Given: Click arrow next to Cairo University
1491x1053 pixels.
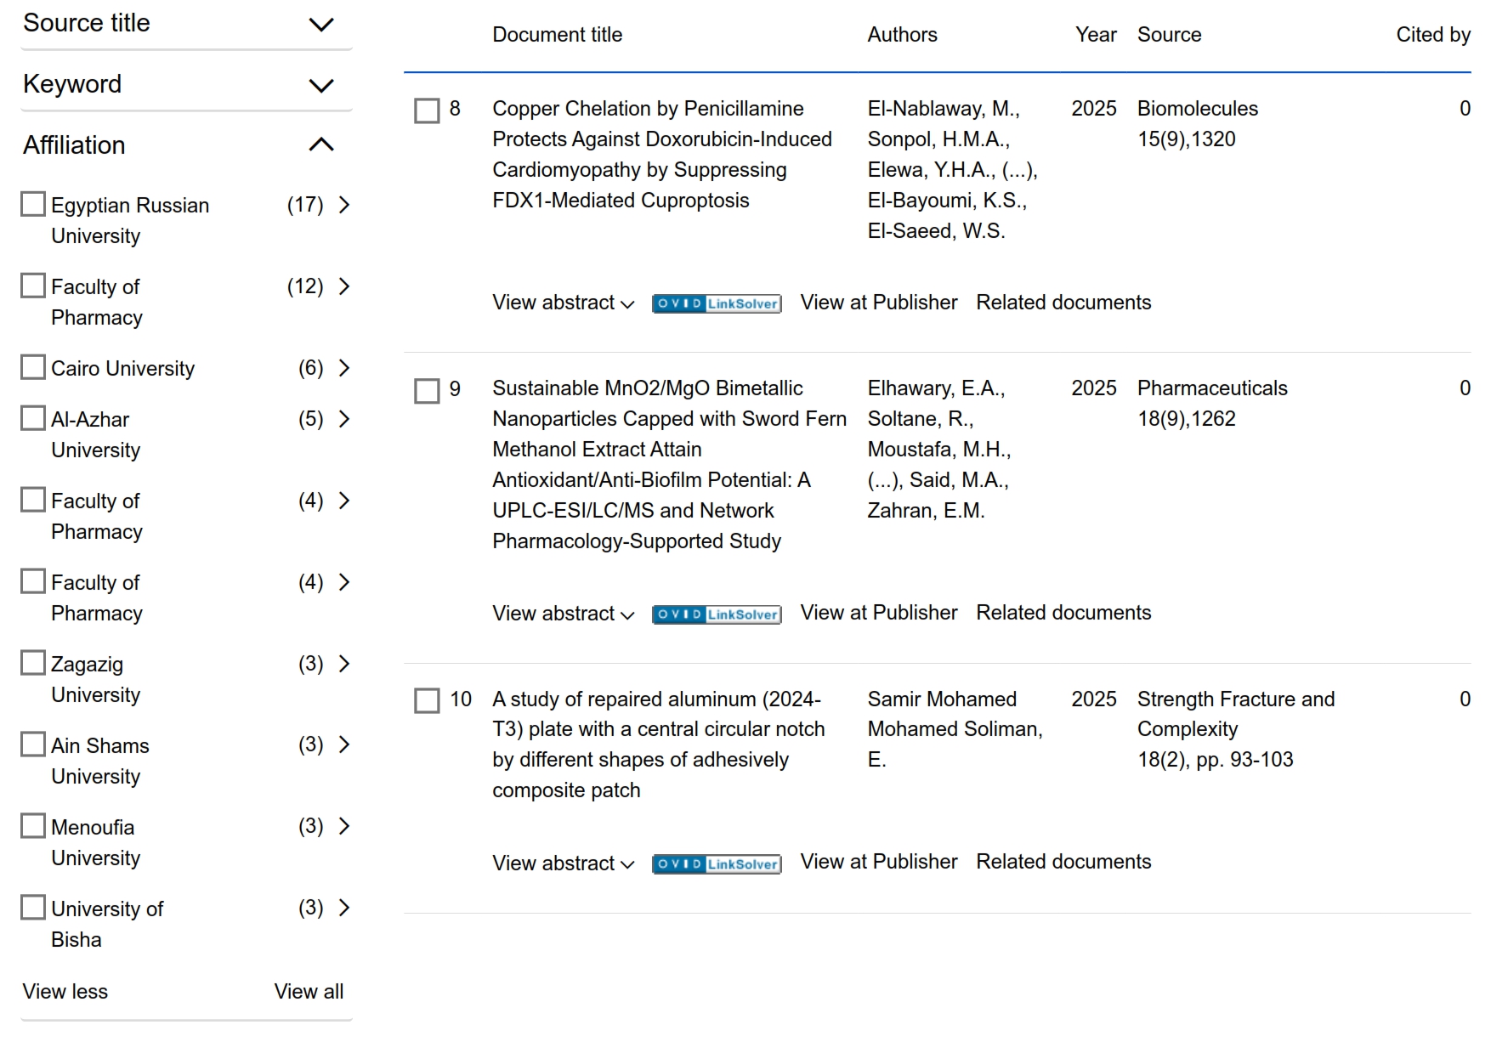Looking at the screenshot, I should click(344, 368).
